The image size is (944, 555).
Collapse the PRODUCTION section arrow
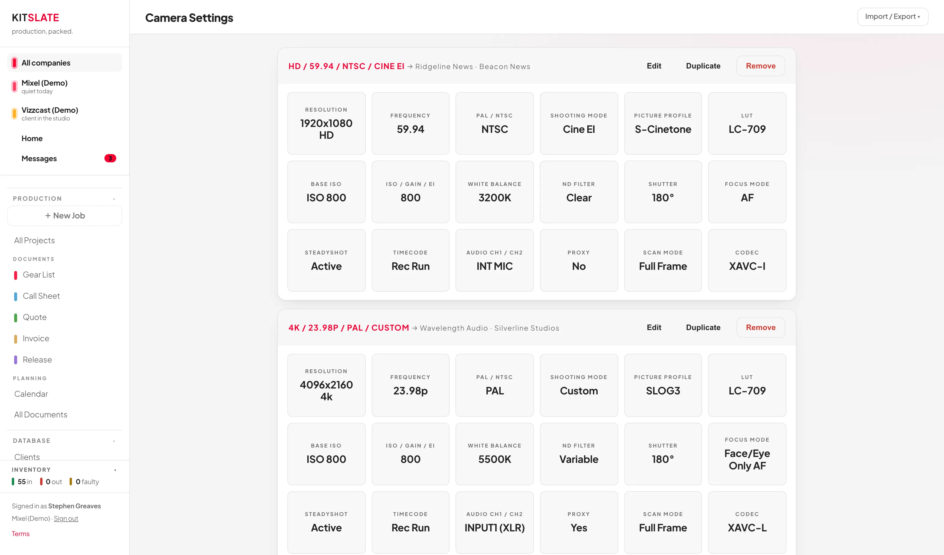click(114, 199)
